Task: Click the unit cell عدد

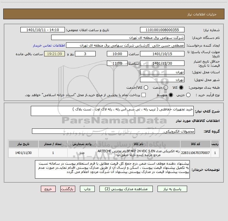Action: pos(82,153)
